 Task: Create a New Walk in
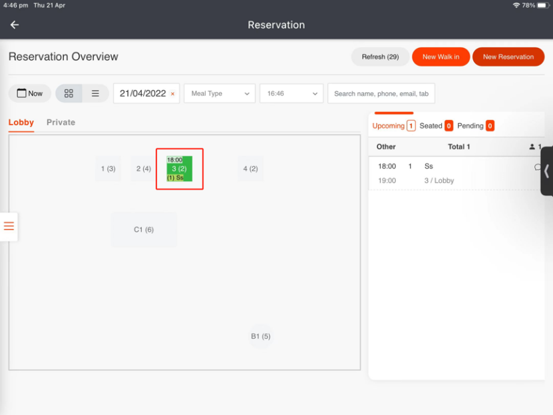(441, 57)
